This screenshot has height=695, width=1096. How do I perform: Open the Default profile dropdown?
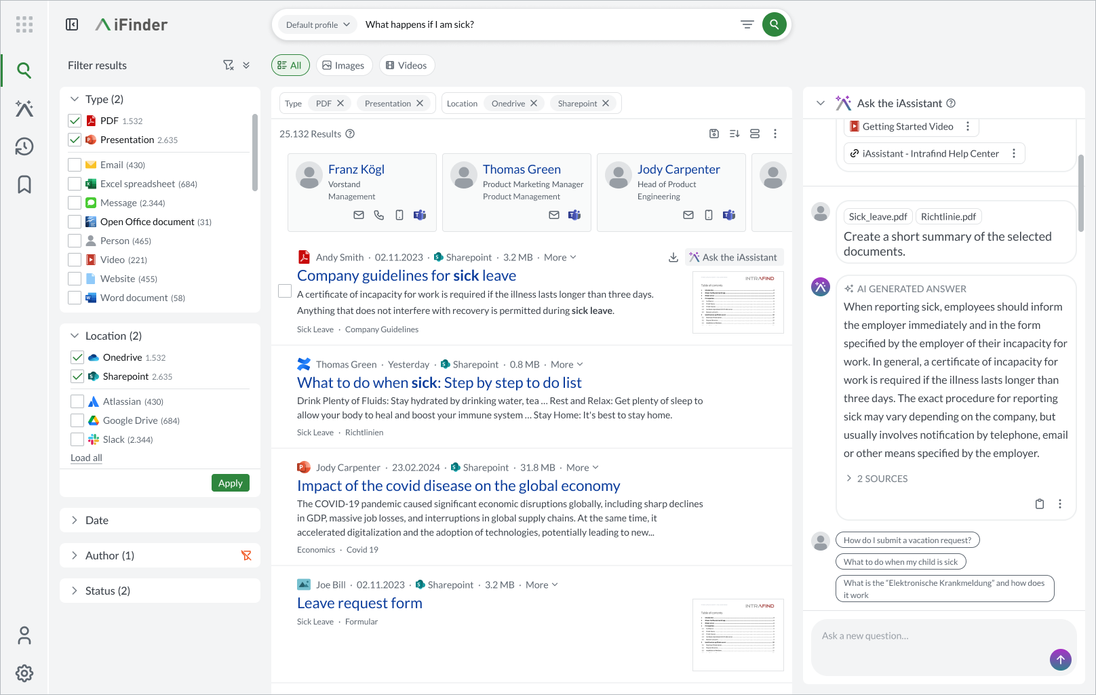(317, 24)
